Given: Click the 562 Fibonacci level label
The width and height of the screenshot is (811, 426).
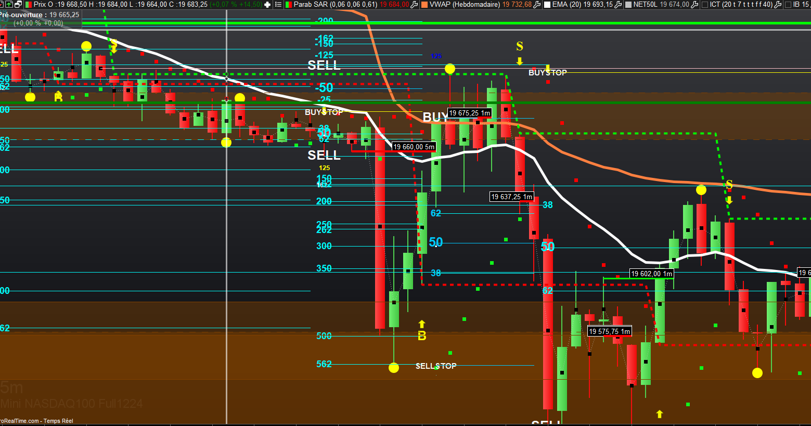Looking at the screenshot, I should 324,364.
